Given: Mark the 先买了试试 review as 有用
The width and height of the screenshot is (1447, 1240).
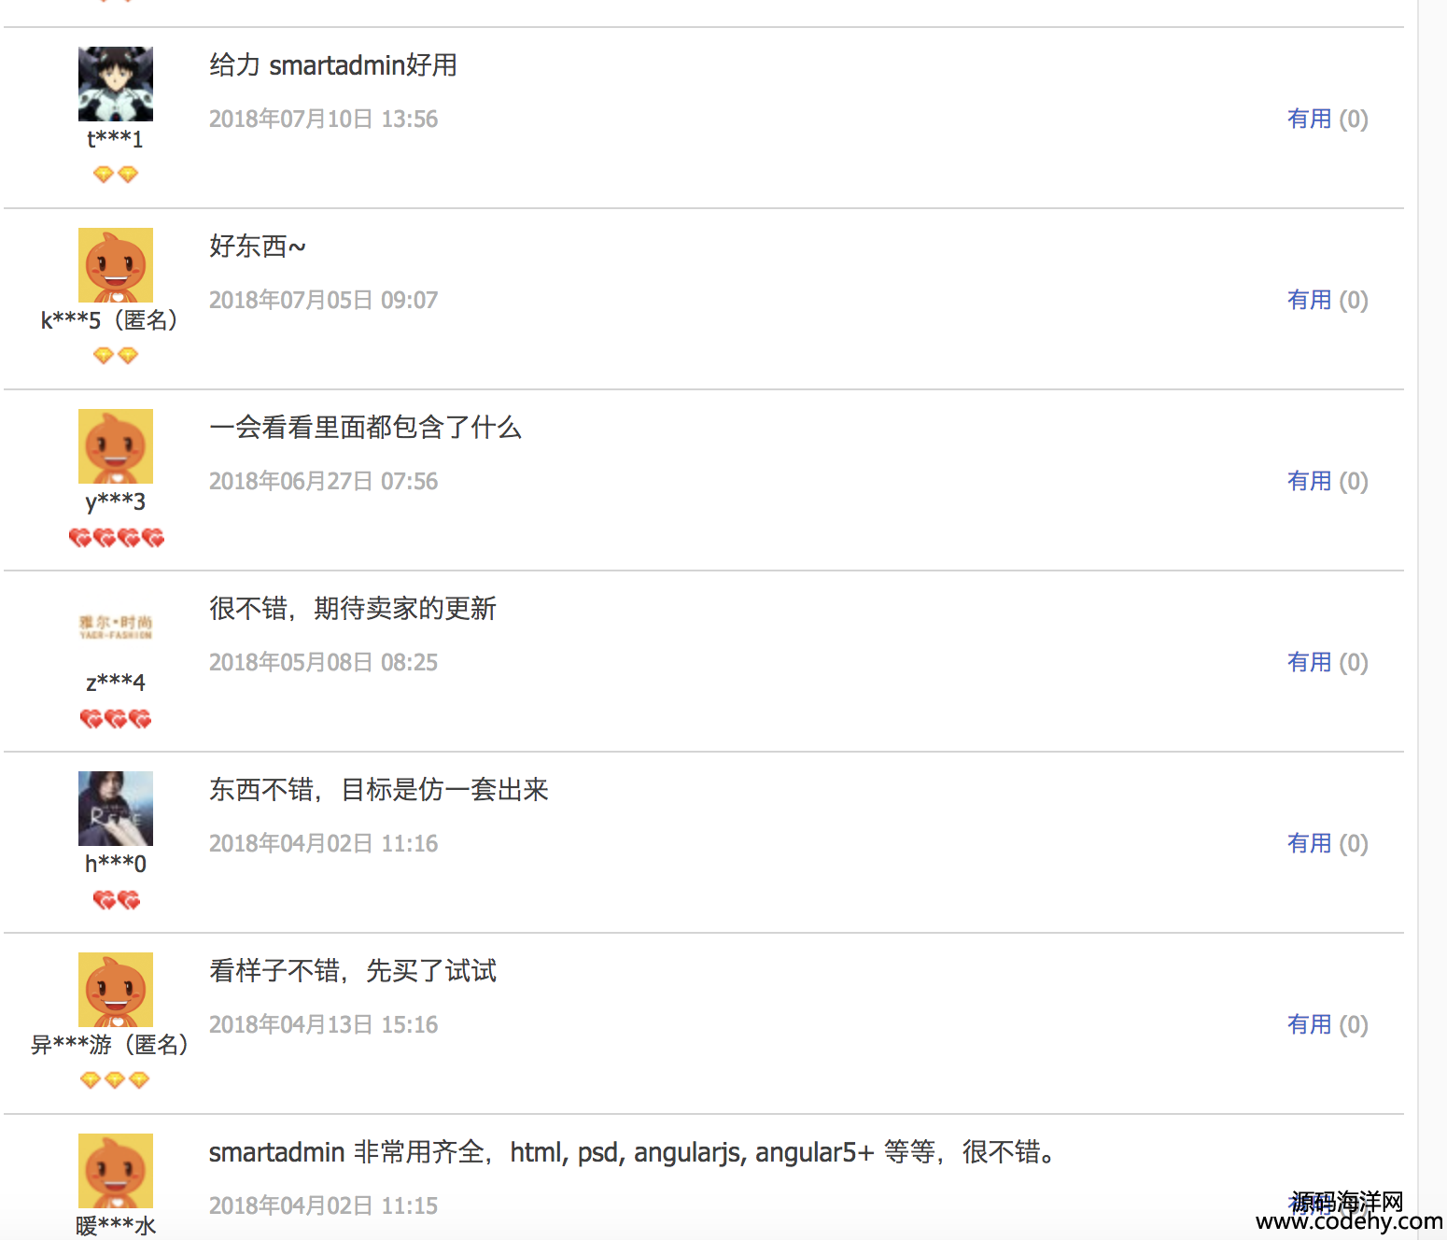Looking at the screenshot, I should pos(1328,1024).
